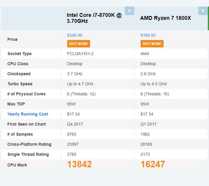Click the Turbo Speed label
The image size is (209, 186).
20,84
